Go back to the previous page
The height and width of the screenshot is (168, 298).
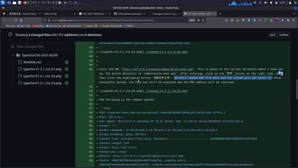coord(4,20)
